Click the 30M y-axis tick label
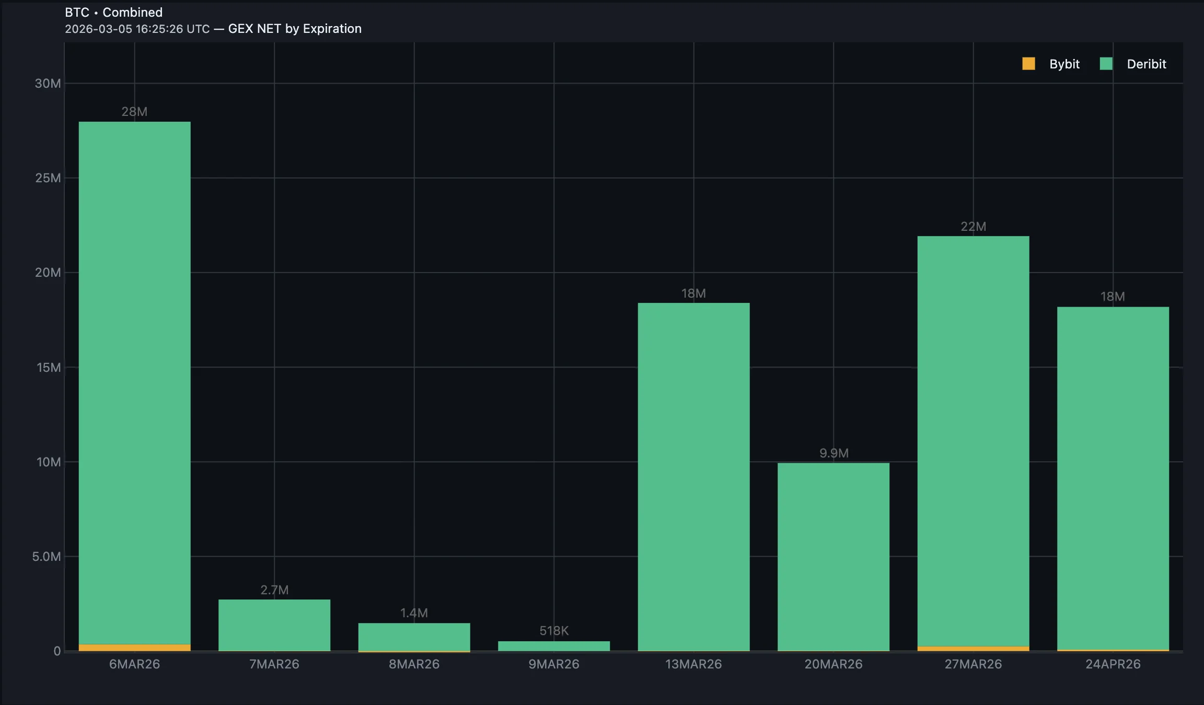Image resolution: width=1204 pixels, height=705 pixels. pyautogui.click(x=48, y=84)
